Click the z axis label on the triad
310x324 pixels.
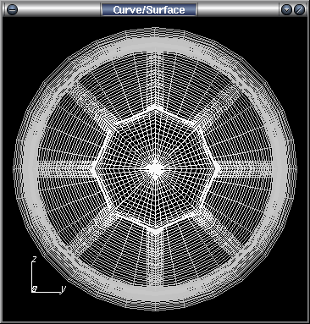pos(34,259)
